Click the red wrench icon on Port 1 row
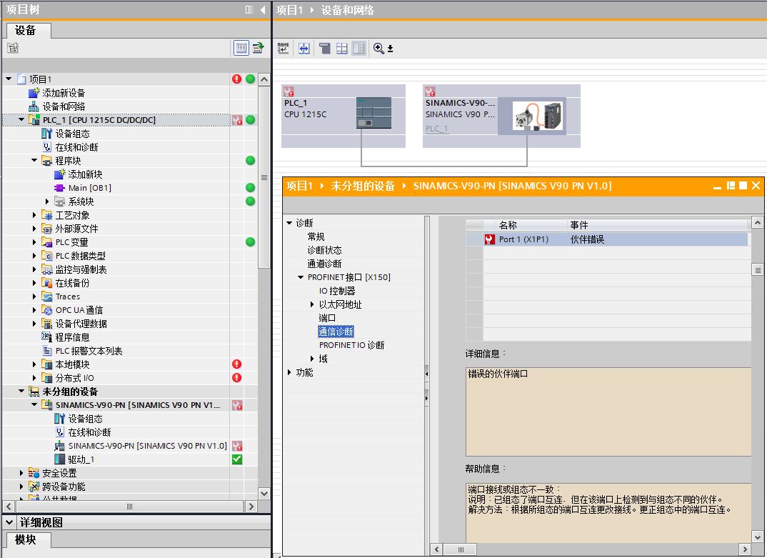Viewport: 767px width, 558px height. click(x=489, y=239)
